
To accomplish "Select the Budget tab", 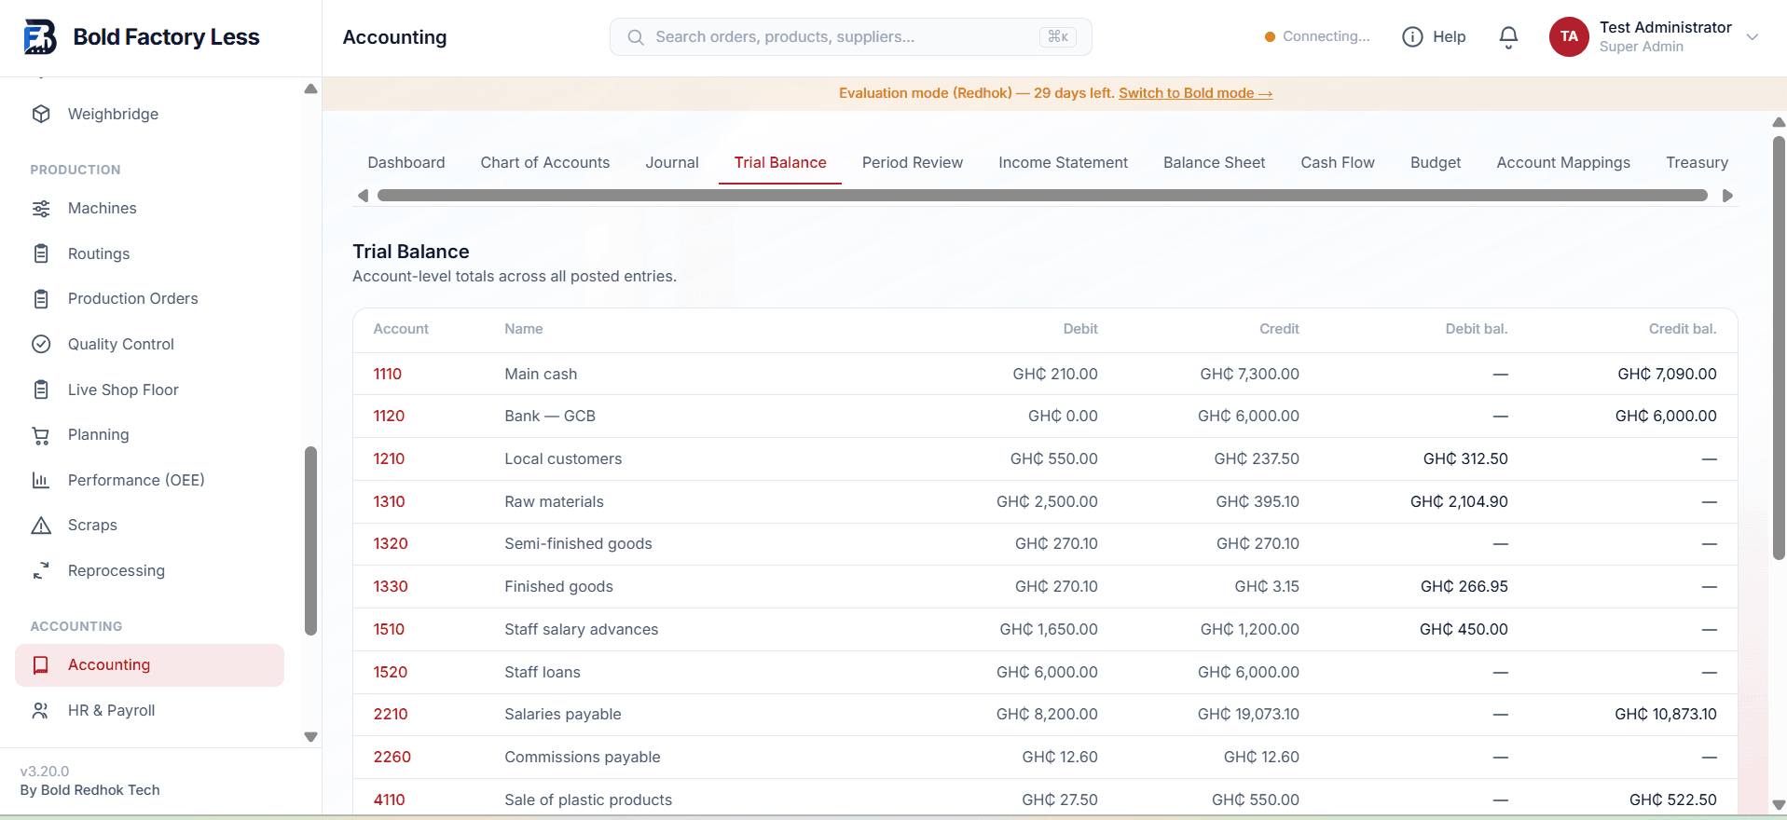I will [1436, 162].
